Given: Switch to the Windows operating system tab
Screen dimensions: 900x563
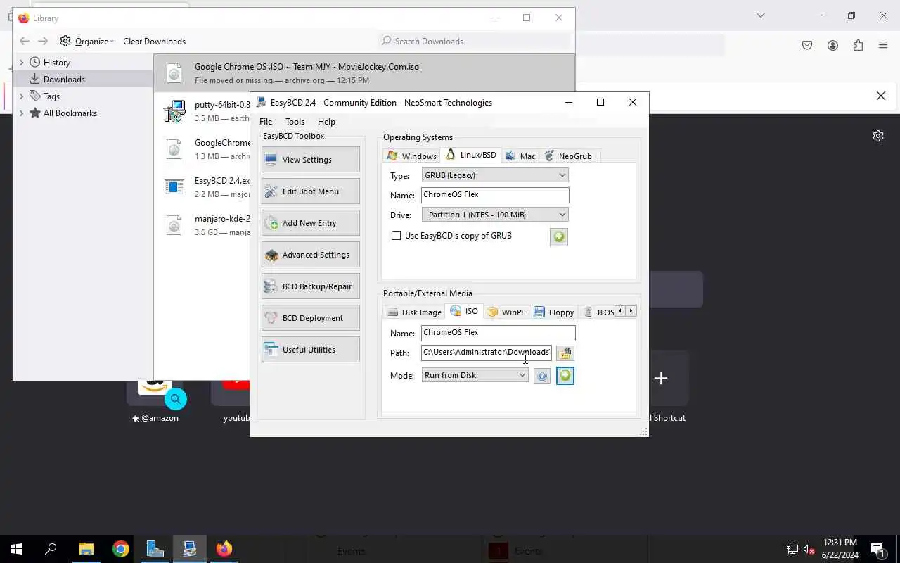Looking at the screenshot, I should (413, 156).
